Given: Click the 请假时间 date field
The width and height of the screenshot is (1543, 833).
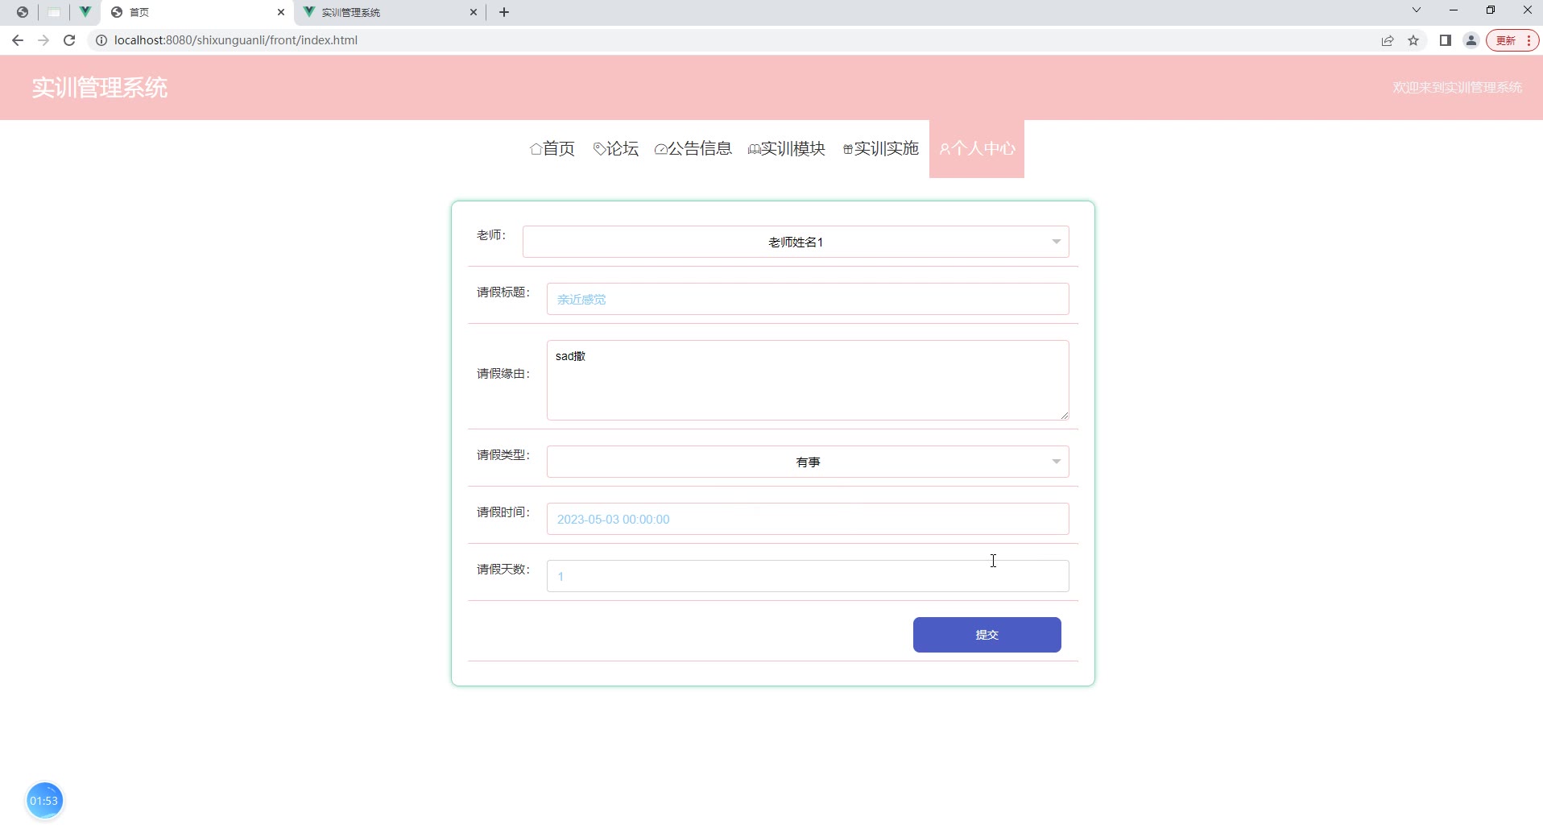Looking at the screenshot, I should point(808,520).
